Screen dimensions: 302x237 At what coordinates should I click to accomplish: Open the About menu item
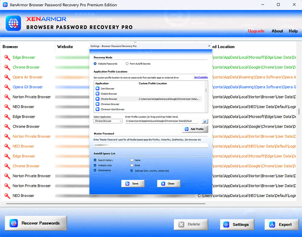pyautogui.click(x=277, y=31)
